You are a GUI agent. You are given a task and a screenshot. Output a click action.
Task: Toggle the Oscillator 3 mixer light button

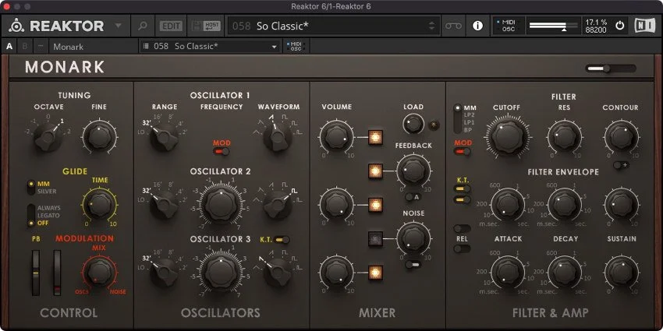pyautogui.click(x=375, y=273)
